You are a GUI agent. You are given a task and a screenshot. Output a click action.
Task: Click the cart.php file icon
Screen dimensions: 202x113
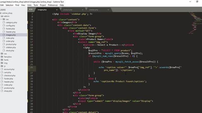[x=2, y=73]
